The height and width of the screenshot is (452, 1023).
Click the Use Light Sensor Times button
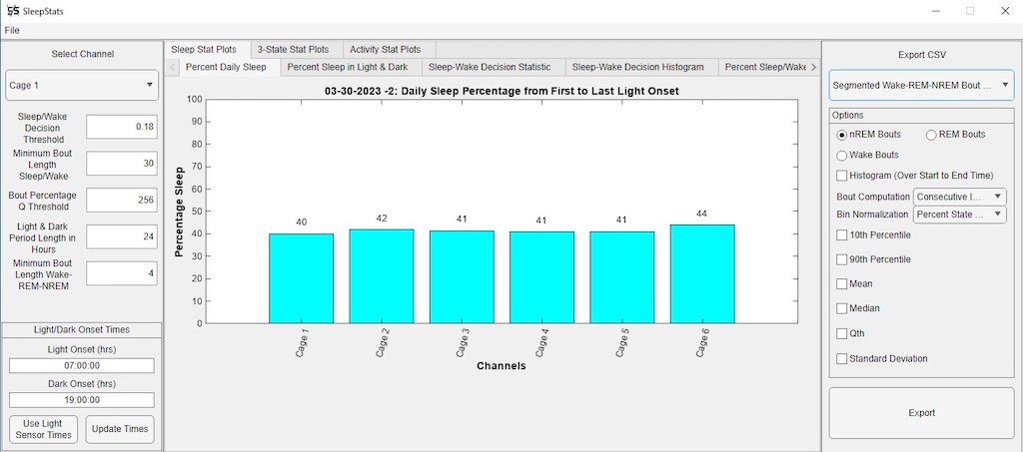(44, 429)
